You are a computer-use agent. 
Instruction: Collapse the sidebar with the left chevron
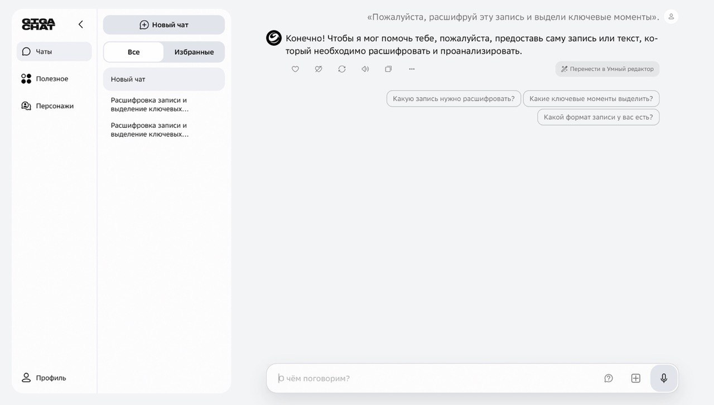[x=81, y=24]
